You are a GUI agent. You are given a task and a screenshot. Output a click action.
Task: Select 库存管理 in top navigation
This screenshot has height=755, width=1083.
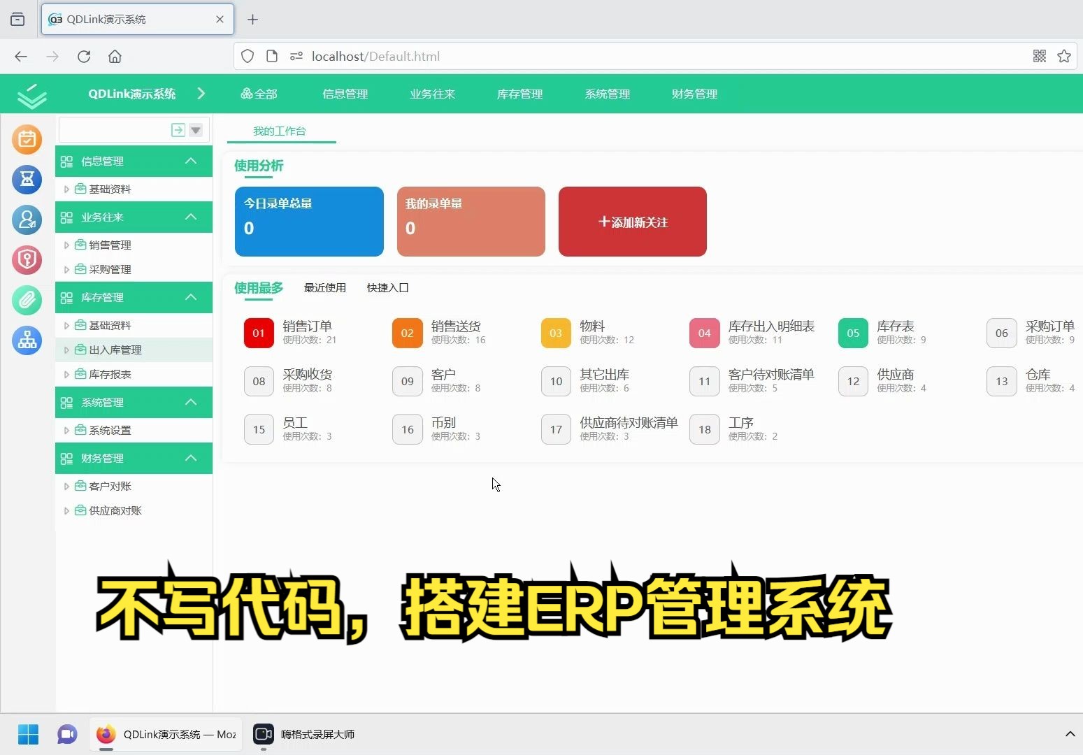519,94
